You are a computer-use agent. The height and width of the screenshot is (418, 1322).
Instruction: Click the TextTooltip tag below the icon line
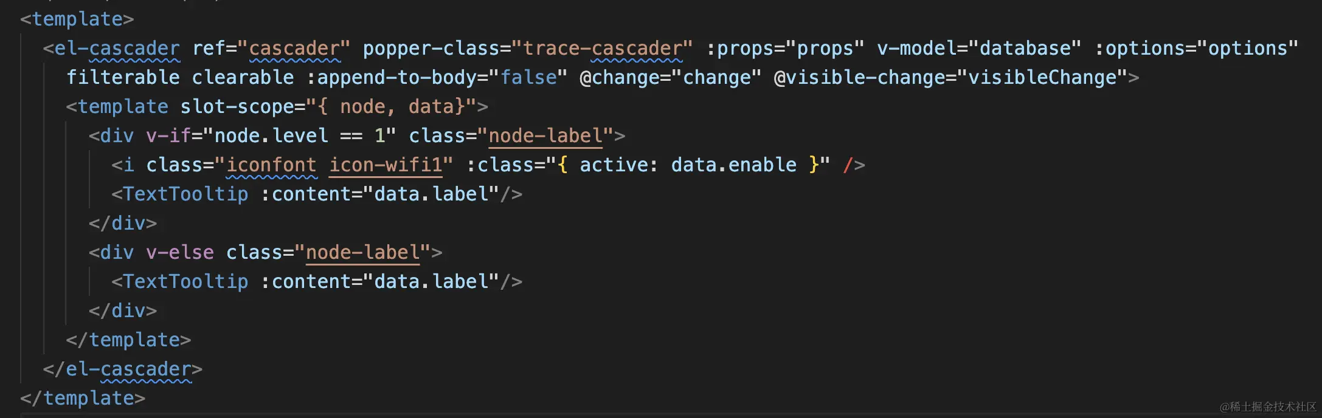pyautogui.click(x=185, y=194)
